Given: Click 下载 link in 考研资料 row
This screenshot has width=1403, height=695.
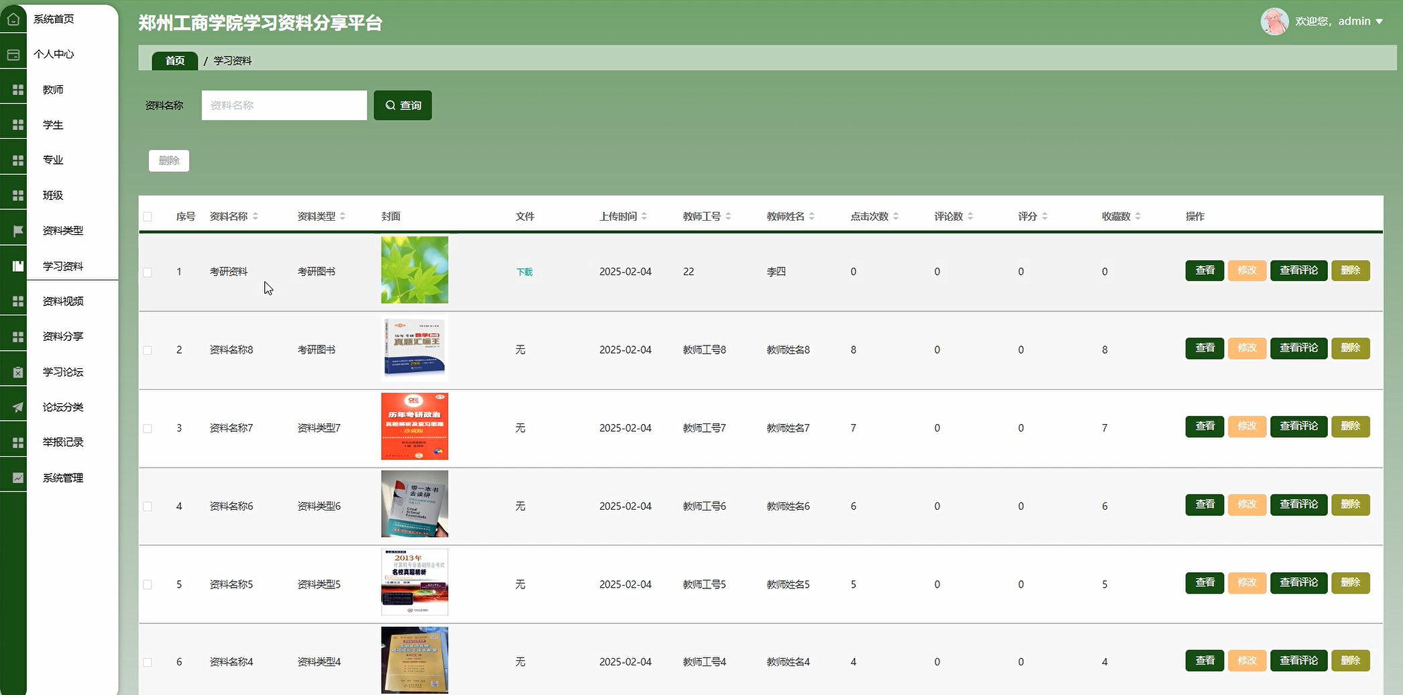Looking at the screenshot, I should tap(524, 272).
